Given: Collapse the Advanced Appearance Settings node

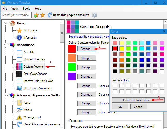Looking at the screenshot, I should (5, 95).
